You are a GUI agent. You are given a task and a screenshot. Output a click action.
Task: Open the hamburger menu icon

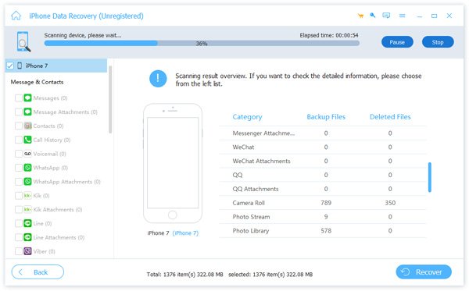click(403, 16)
